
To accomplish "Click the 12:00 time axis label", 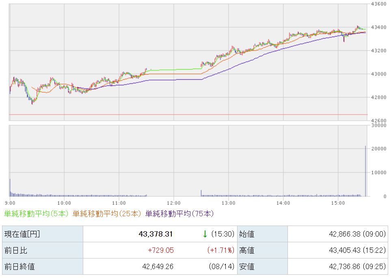I will 174,203.
